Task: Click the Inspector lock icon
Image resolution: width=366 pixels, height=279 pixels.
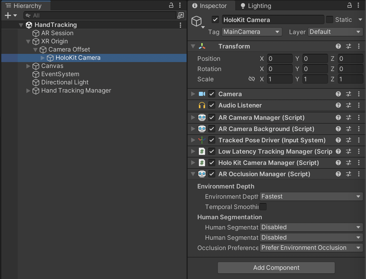Action: tap(349, 5)
